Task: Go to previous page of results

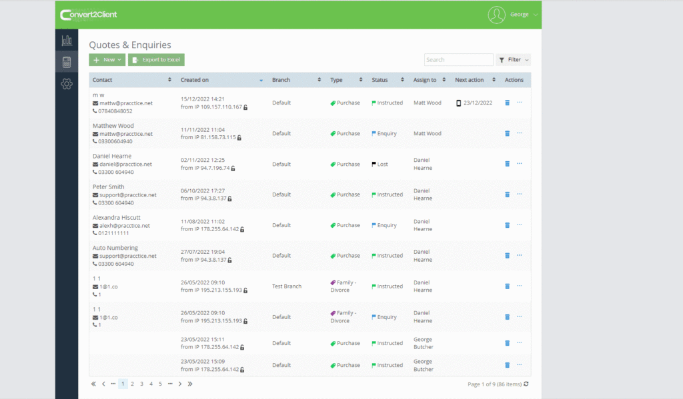Action: click(103, 384)
